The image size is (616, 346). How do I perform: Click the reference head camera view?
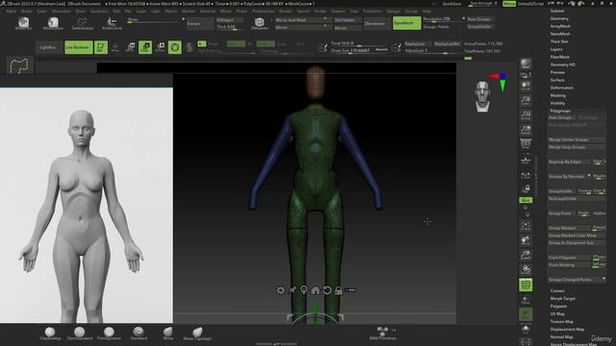(x=482, y=96)
